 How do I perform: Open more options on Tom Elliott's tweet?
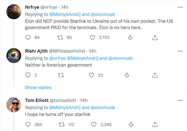click(180, 101)
